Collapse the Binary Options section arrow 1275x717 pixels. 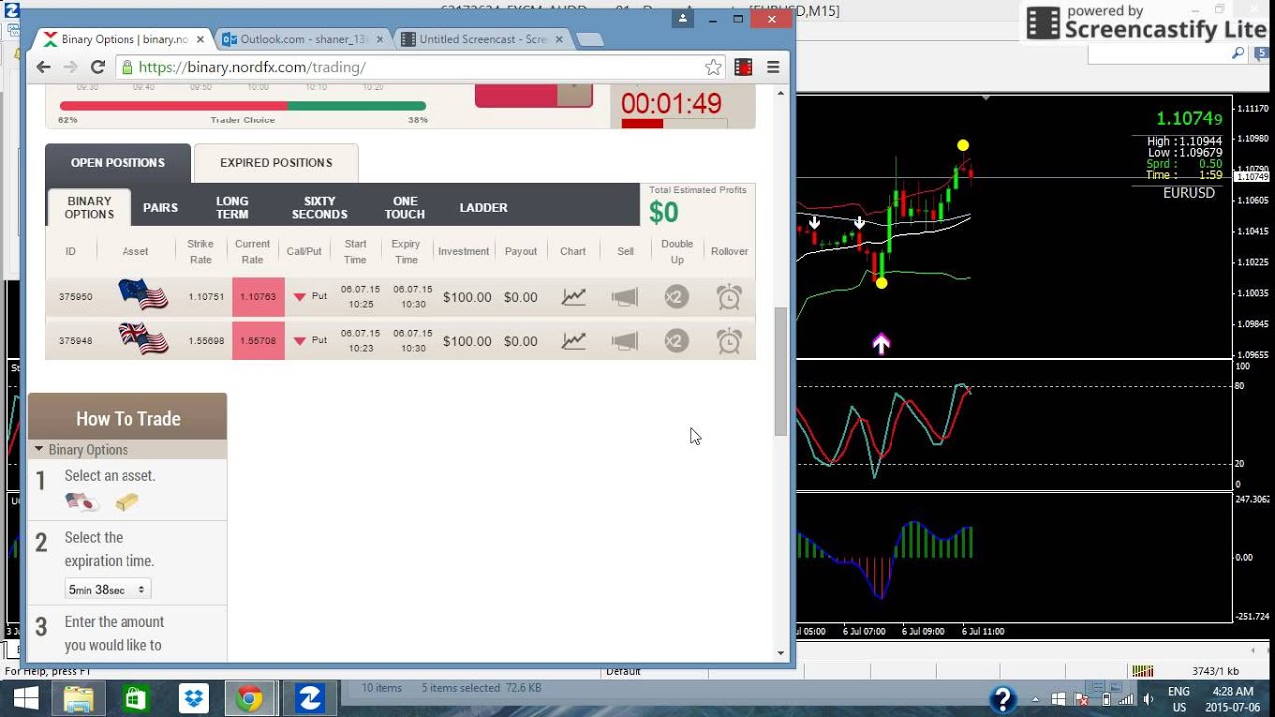tap(39, 449)
